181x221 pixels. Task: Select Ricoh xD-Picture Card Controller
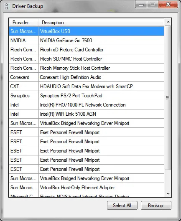click(x=87, y=50)
